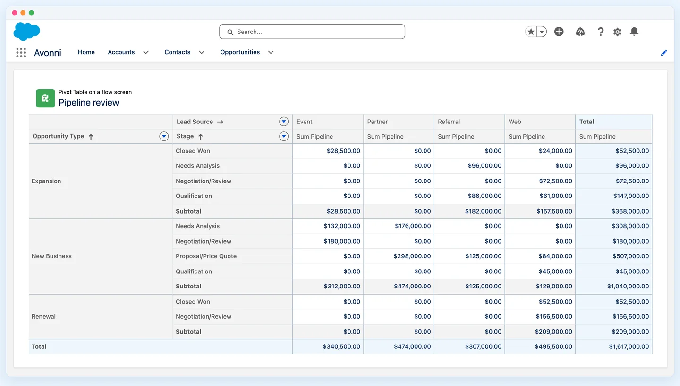Toggle Opportunity Type sort arrow

(x=91, y=137)
